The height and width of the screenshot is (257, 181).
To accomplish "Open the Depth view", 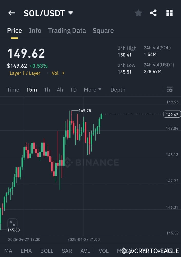I will point(118,90).
